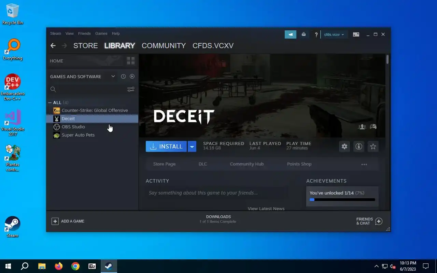Screen dimensions: 437x273
Task: Open the Deceit DLC link
Action: pos(203,164)
